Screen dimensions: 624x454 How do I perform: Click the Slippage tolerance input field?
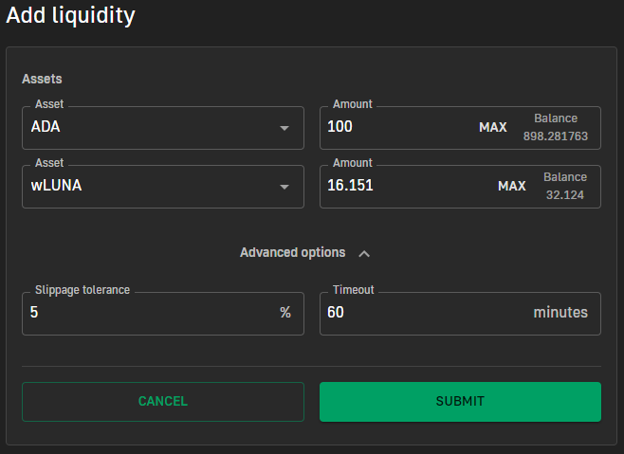tap(151, 313)
